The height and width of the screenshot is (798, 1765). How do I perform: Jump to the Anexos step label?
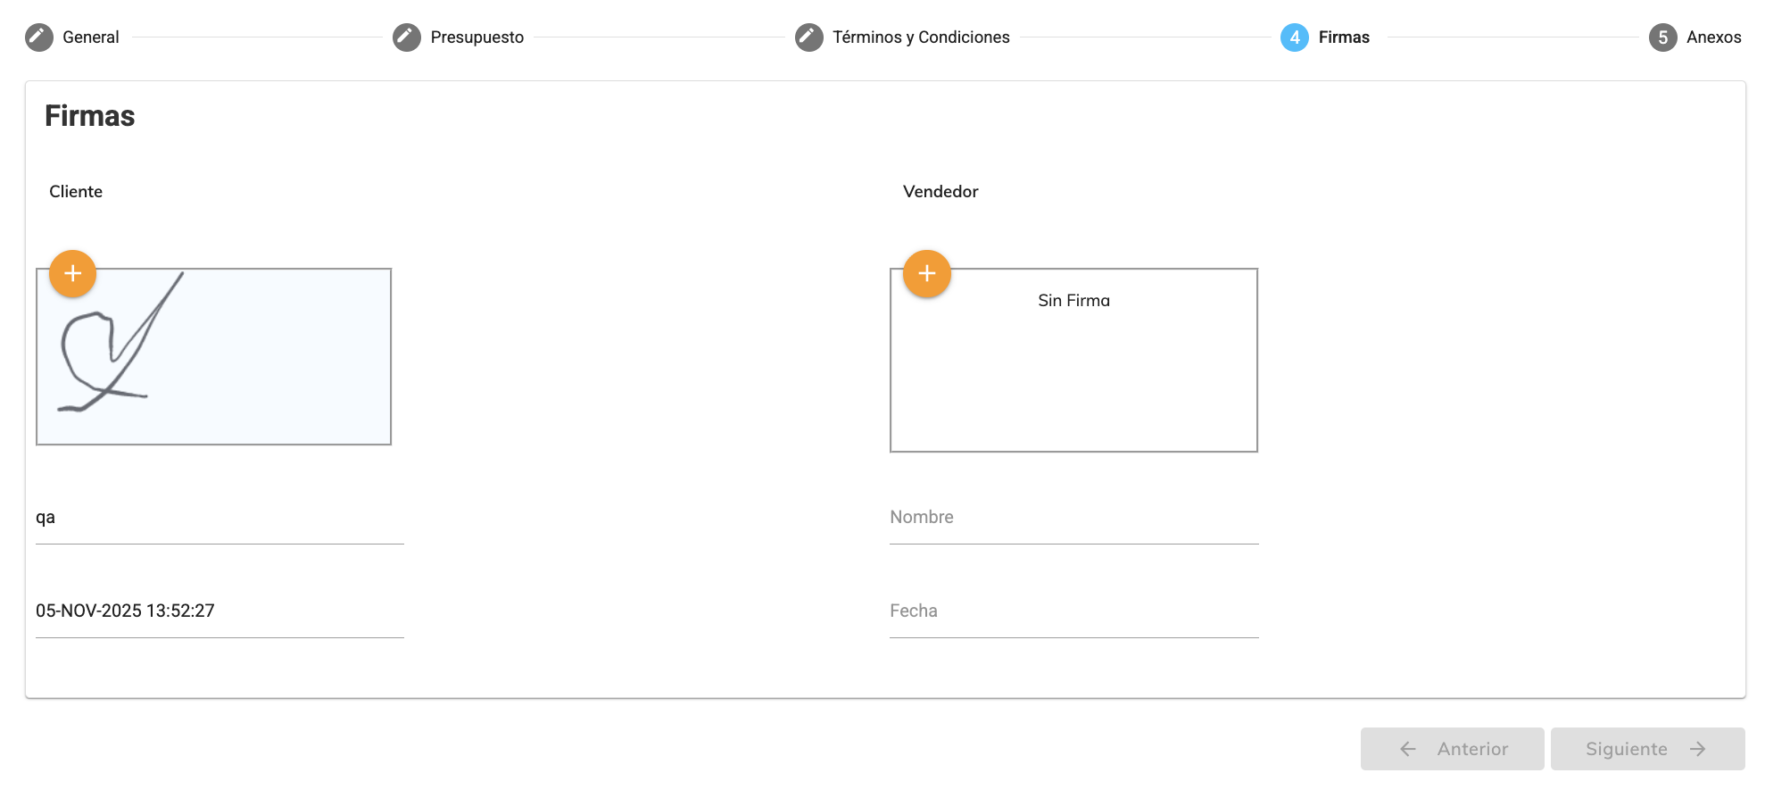click(x=1713, y=37)
